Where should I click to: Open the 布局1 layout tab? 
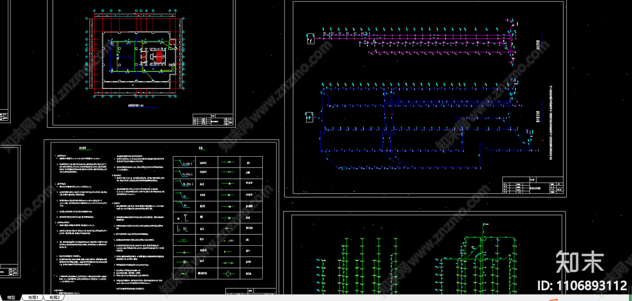pyautogui.click(x=33, y=297)
